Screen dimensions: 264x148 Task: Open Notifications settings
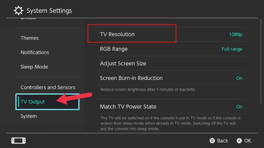tap(35, 52)
